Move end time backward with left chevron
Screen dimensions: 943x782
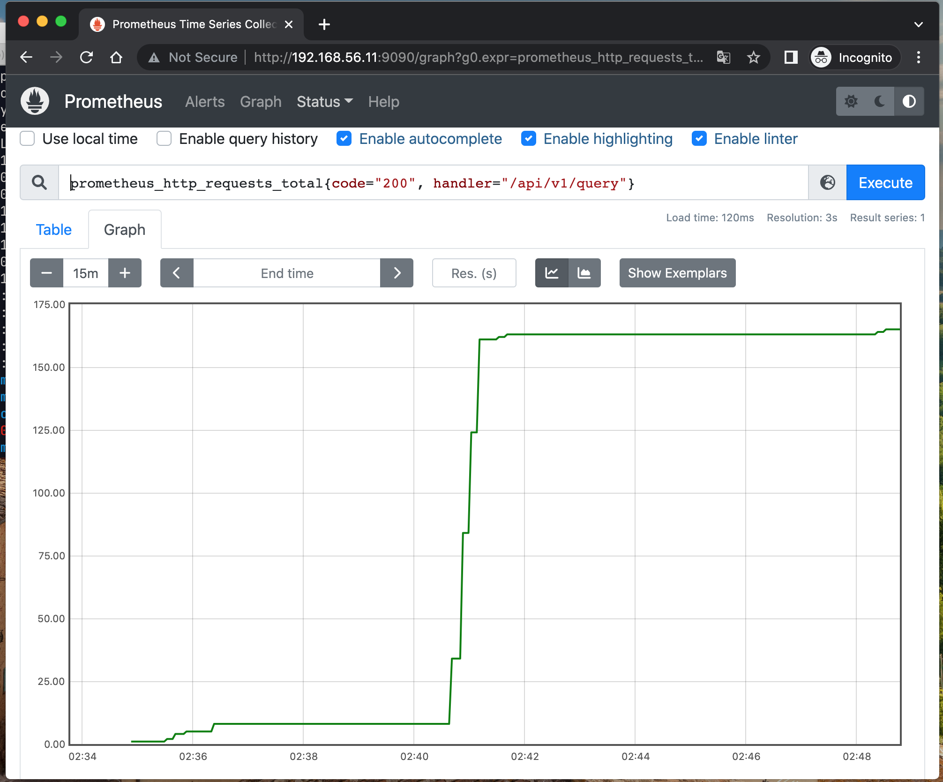[177, 273]
